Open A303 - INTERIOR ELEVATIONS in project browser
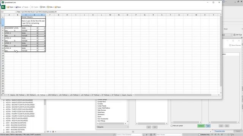 click(x=16, y=127)
